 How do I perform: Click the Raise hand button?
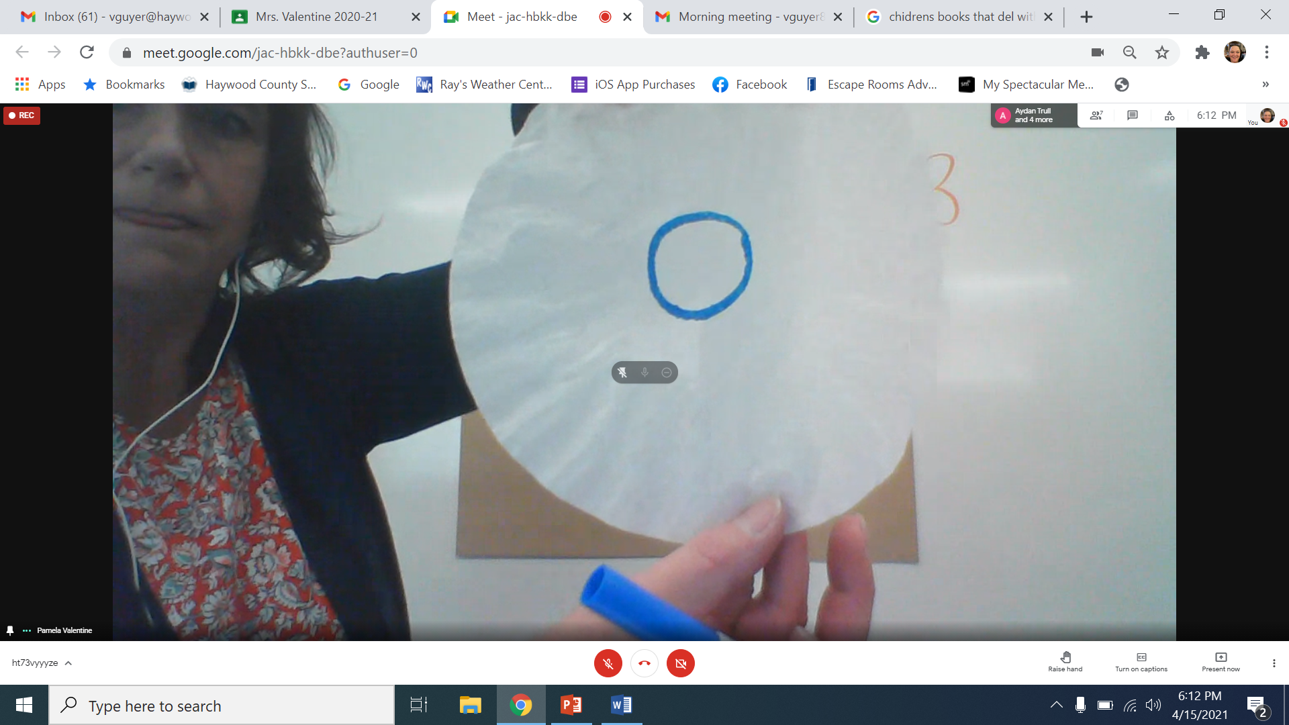tap(1065, 661)
